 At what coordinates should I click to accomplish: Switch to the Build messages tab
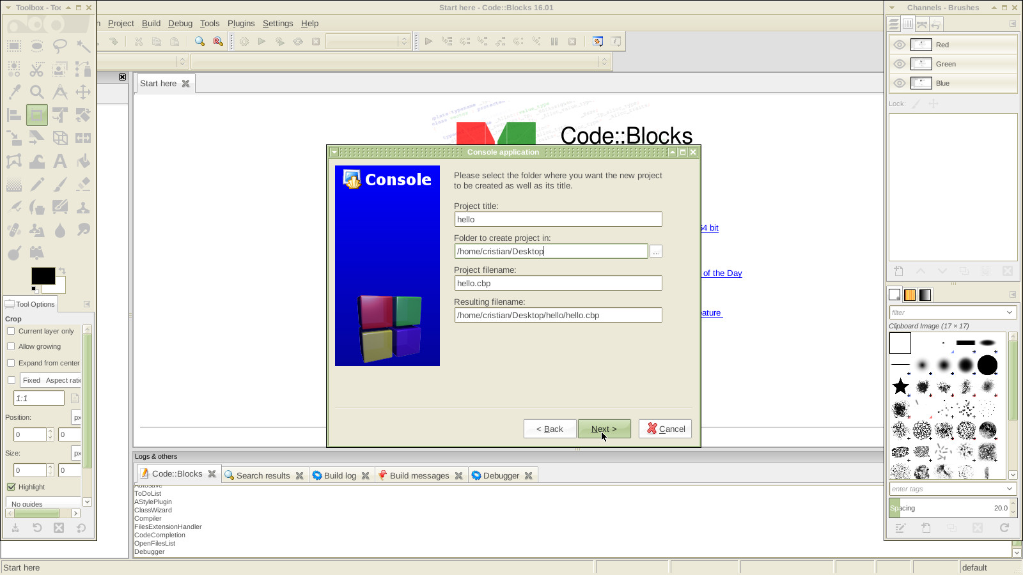(419, 475)
